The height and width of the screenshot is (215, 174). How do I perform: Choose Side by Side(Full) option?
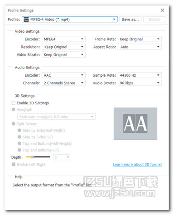tap(19, 137)
